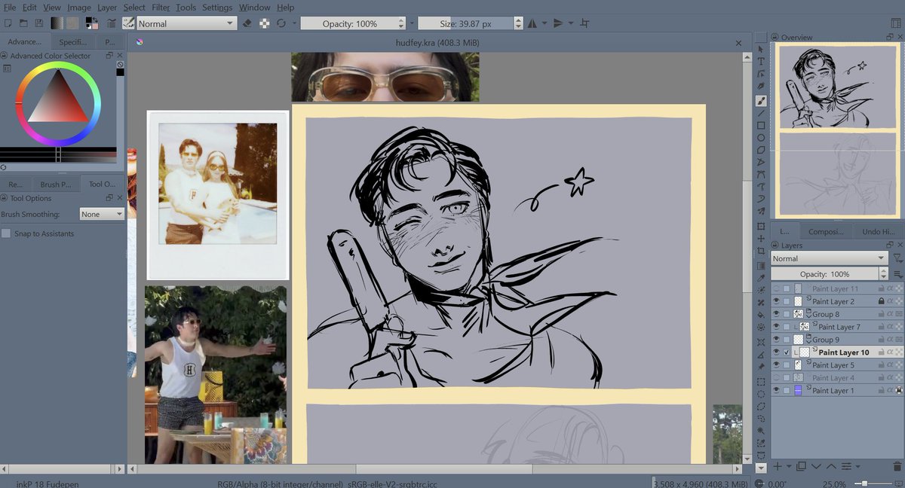Pick the Rectangle shape tool
The height and width of the screenshot is (488, 905).
pyautogui.click(x=761, y=126)
